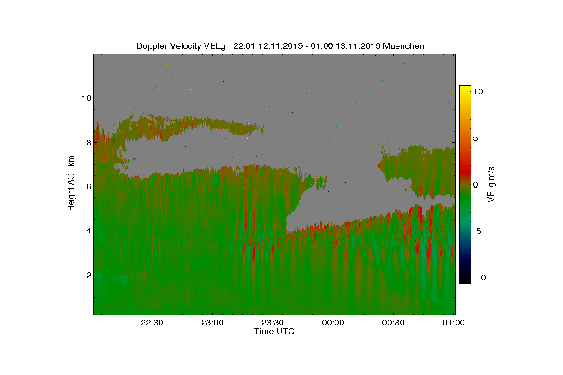Click the plot title "Doppler Velocity VELg"
Screen dimensions: 563x375
(x=182, y=46)
